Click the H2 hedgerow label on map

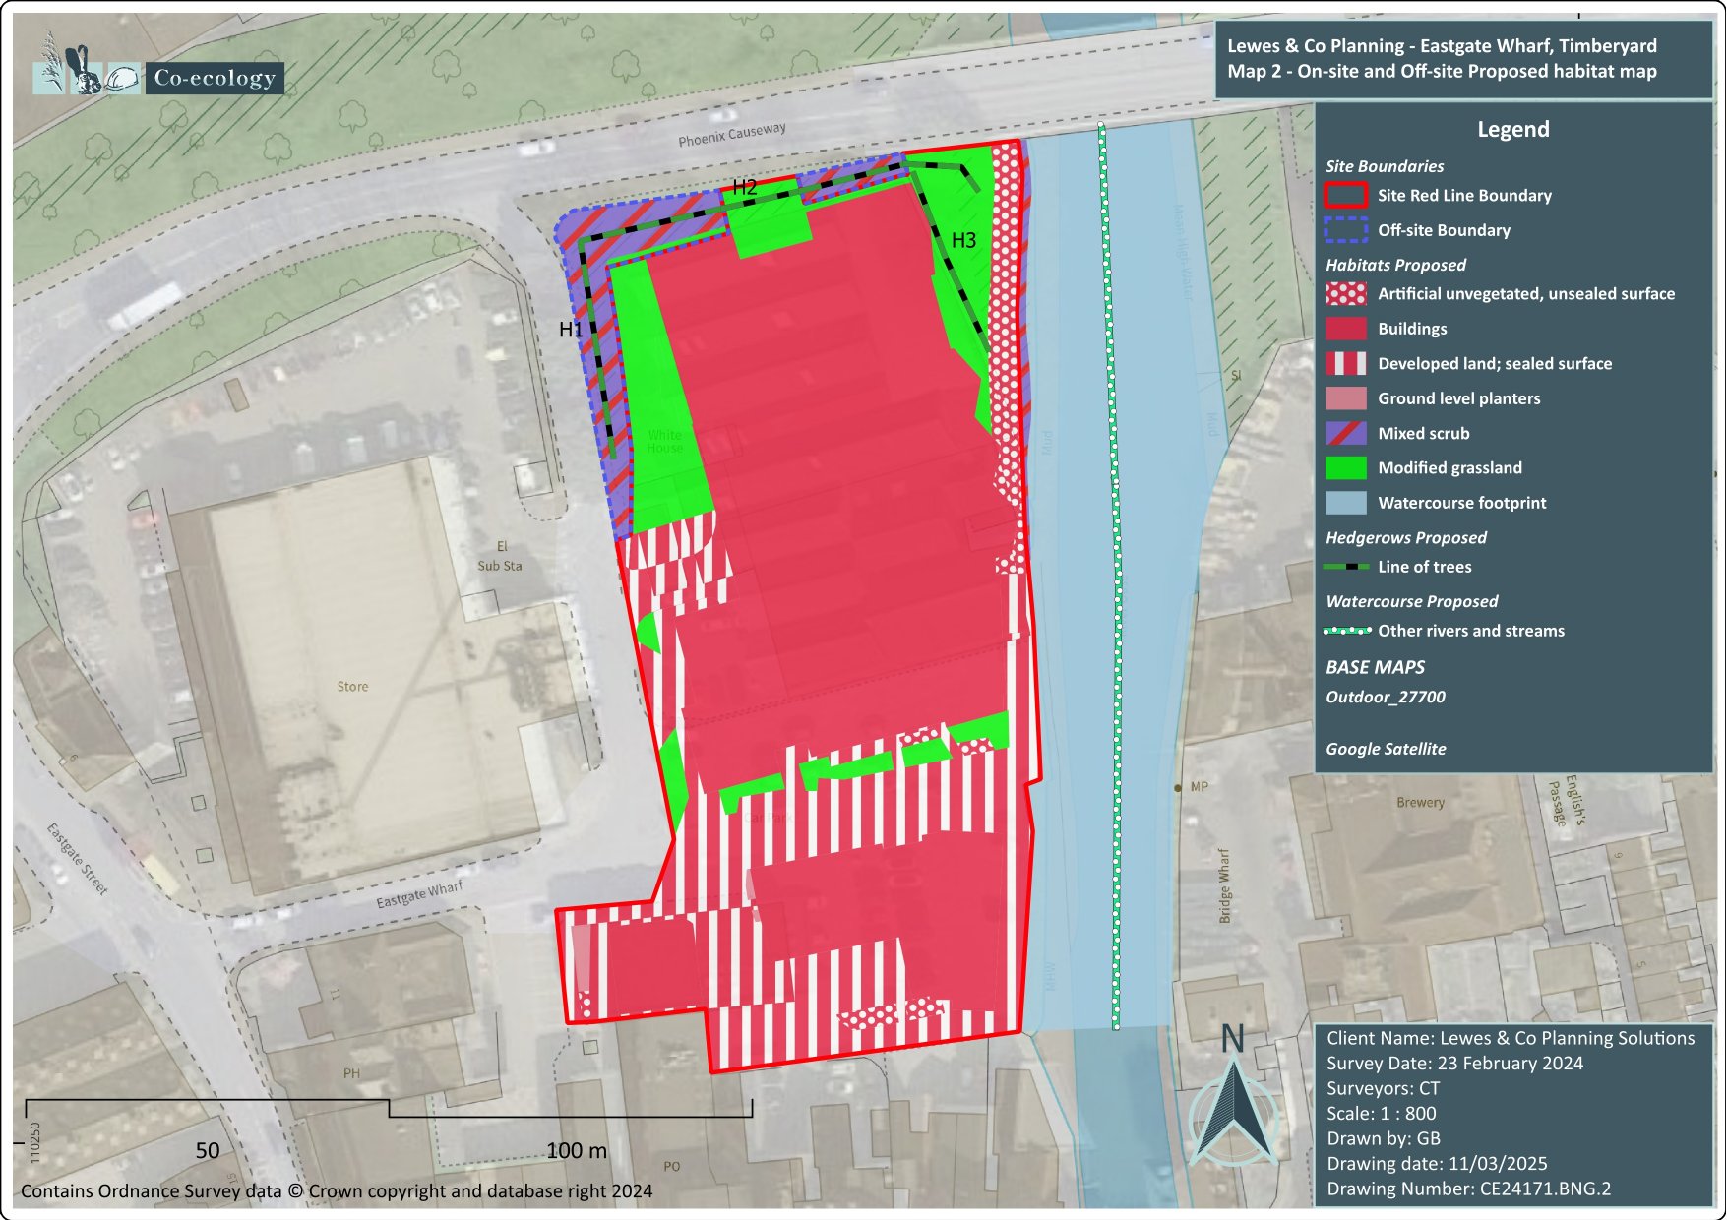pyautogui.click(x=744, y=187)
